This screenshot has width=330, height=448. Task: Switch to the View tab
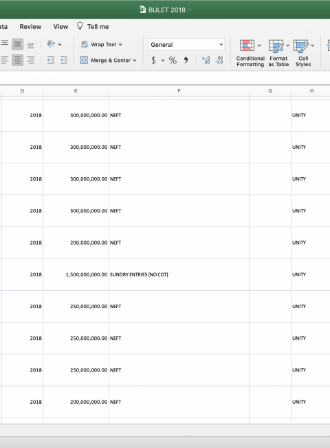click(x=60, y=27)
